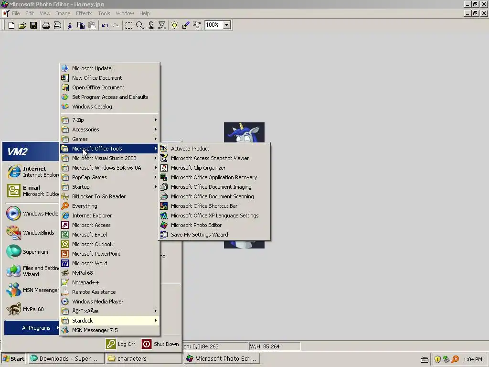Expand the Accessories program folder
Image resolution: width=489 pixels, height=367 pixels.
click(x=109, y=130)
